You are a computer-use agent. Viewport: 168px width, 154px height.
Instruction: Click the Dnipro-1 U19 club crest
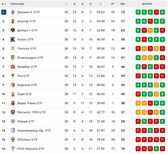[x=13, y=30]
